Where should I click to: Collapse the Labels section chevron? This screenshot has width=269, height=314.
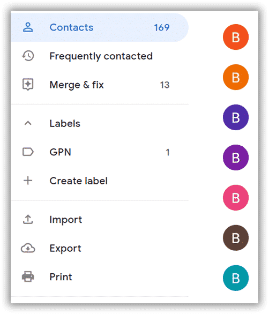coord(28,123)
